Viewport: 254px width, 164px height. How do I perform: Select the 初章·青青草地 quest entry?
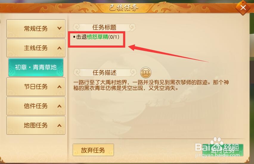36,67
